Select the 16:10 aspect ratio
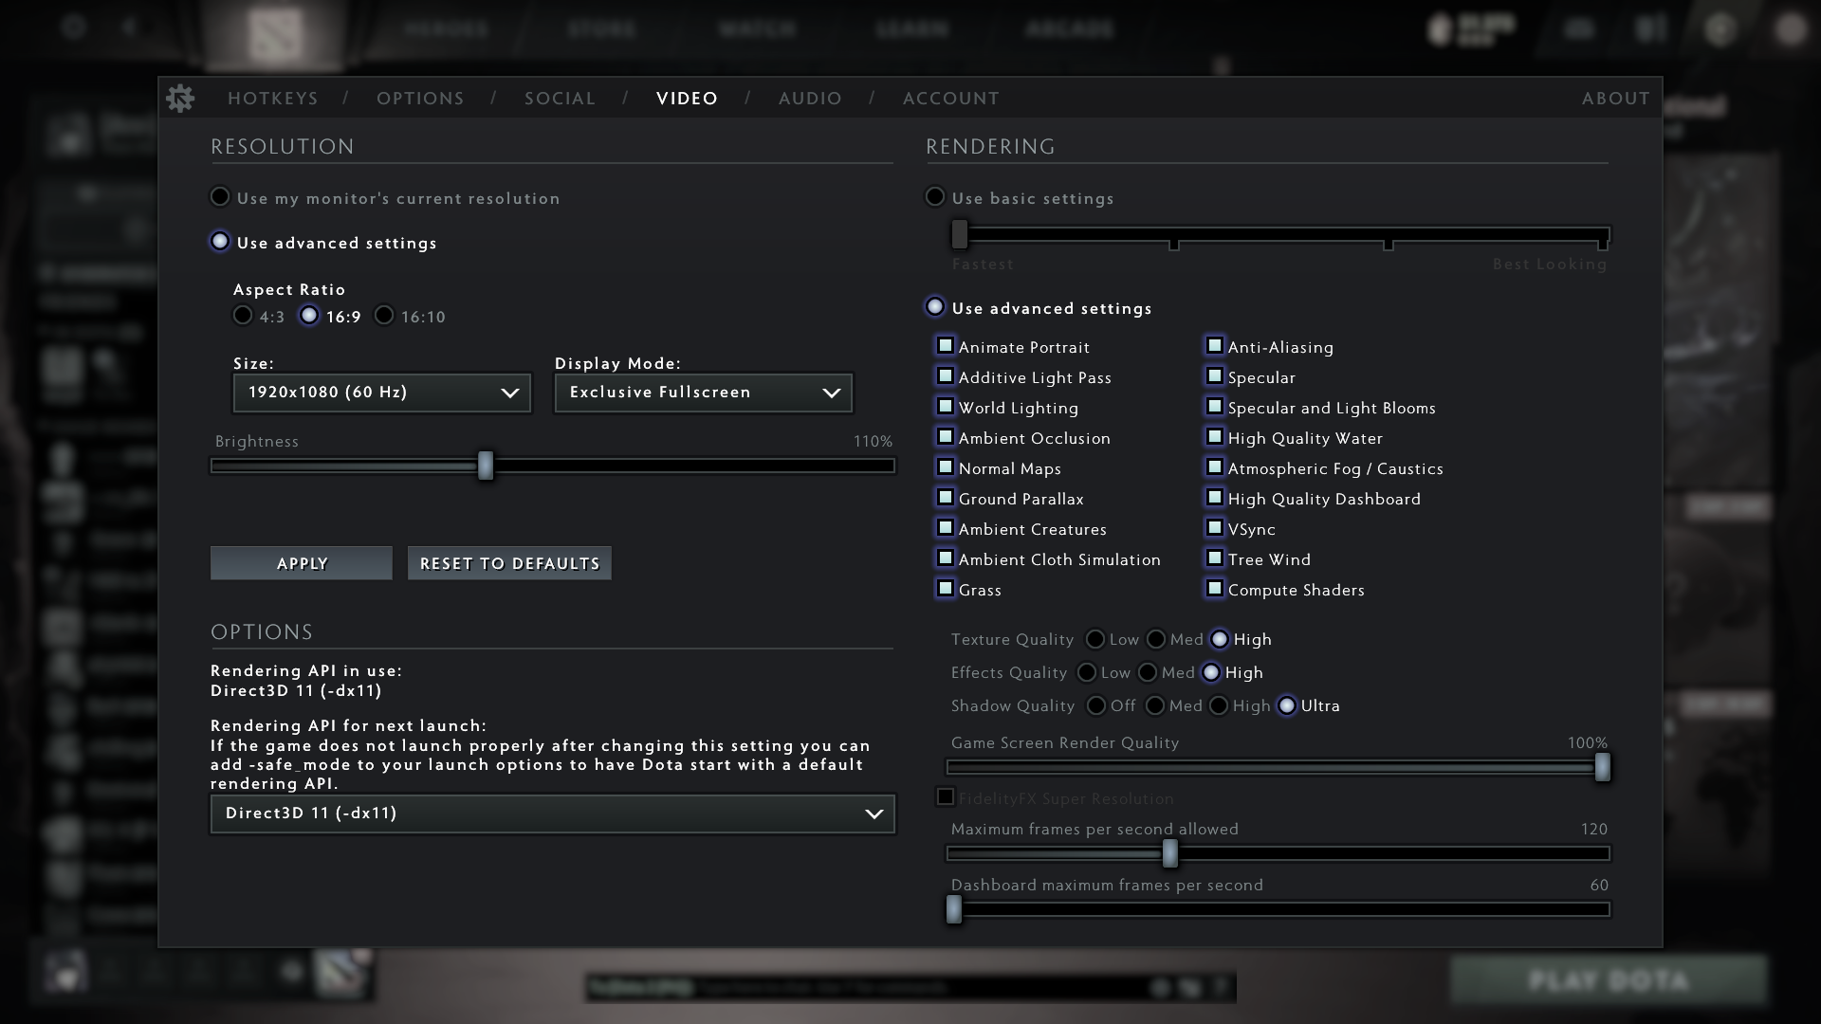This screenshot has width=1821, height=1024. pyautogui.click(x=383, y=316)
